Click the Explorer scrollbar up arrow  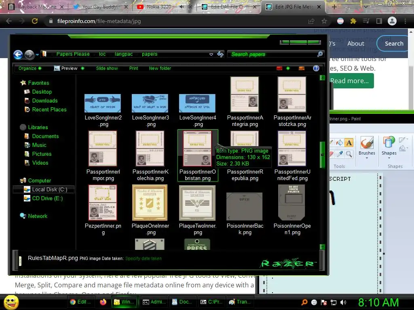pyautogui.click(x=322, y=78)
